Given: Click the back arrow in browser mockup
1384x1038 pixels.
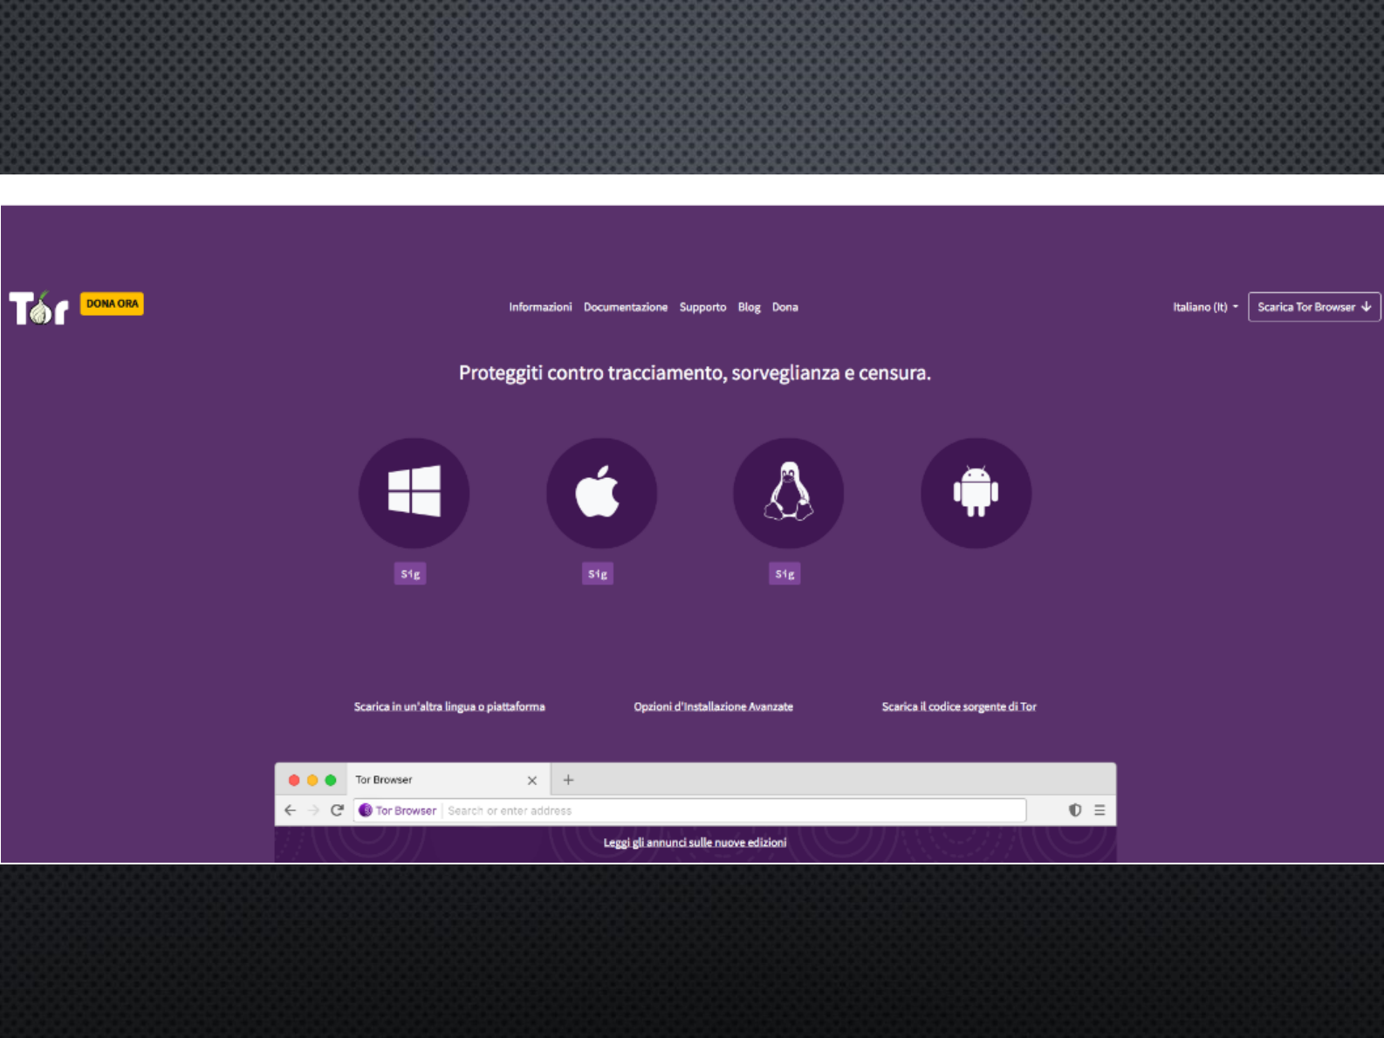Looking at the screenshot, I should [291, 810].
